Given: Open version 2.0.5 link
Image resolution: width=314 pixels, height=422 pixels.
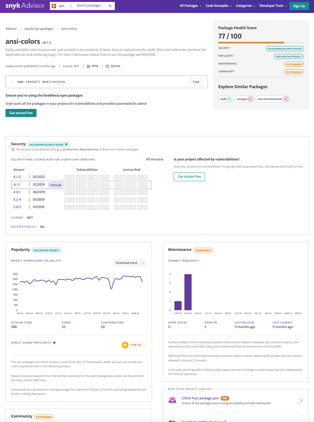Looking at the screenshot, I should (17, 207).
